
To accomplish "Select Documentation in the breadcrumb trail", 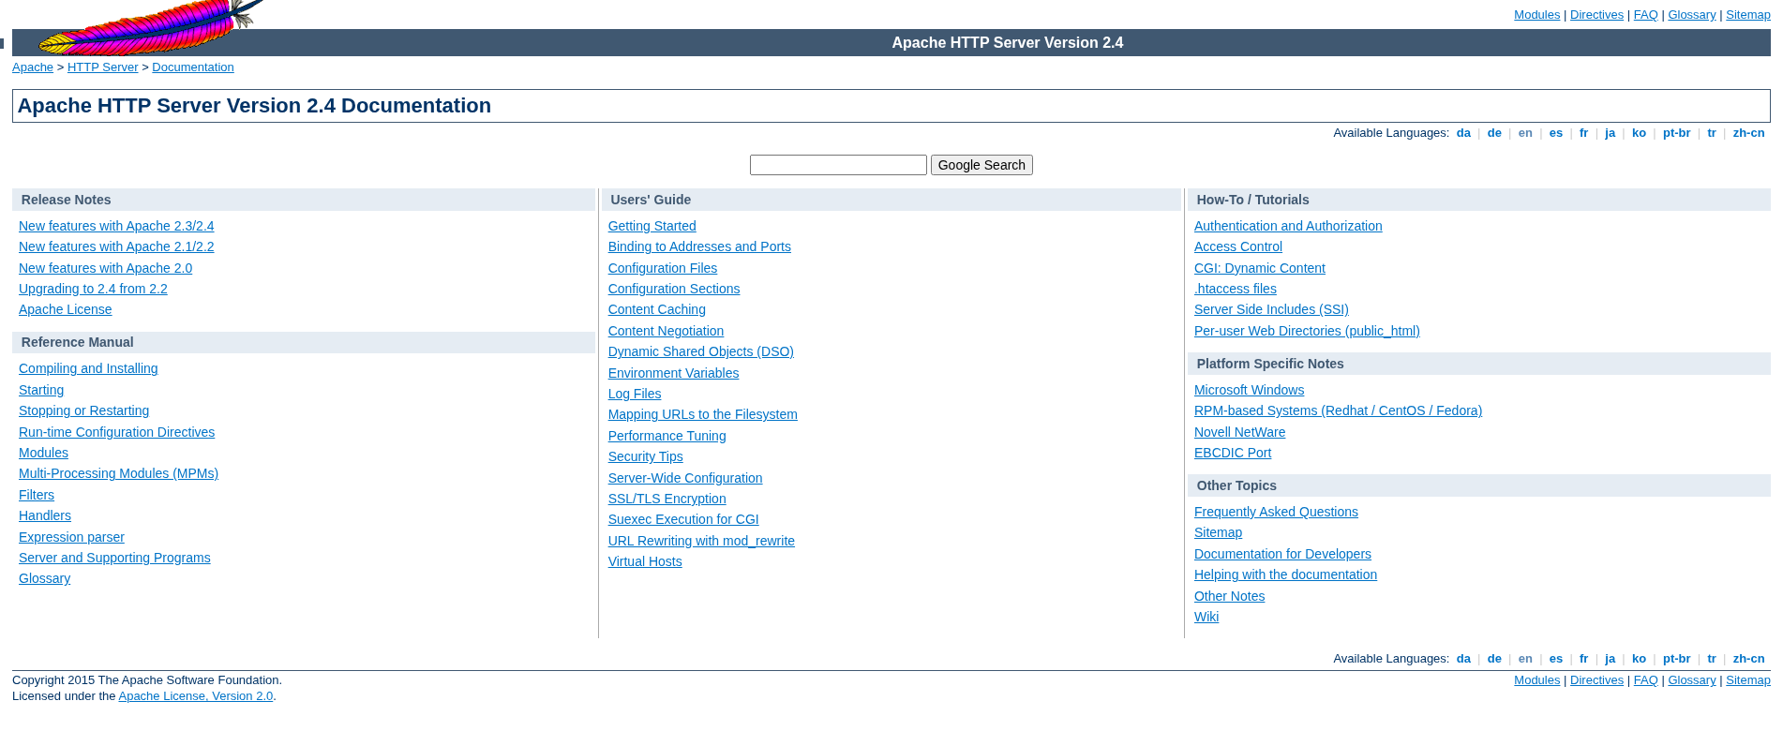I will click(193, 67).
